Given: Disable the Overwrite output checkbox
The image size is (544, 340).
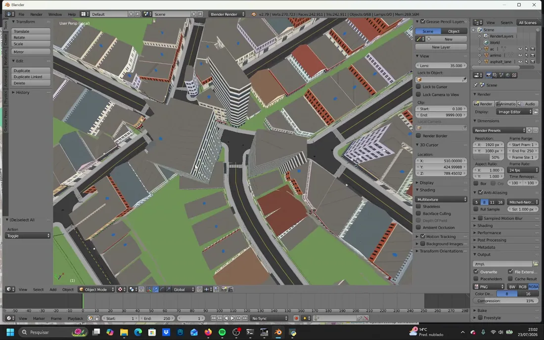Looking at the screenshot, I should point(476,272).
